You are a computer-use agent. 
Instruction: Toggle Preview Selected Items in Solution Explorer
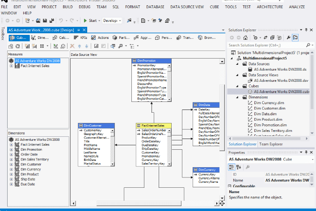point(295,38)
